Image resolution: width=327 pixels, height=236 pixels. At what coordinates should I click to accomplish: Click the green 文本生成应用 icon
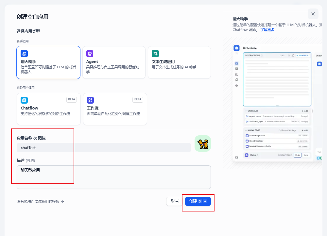pyautogui.click(x=155, y=54)
